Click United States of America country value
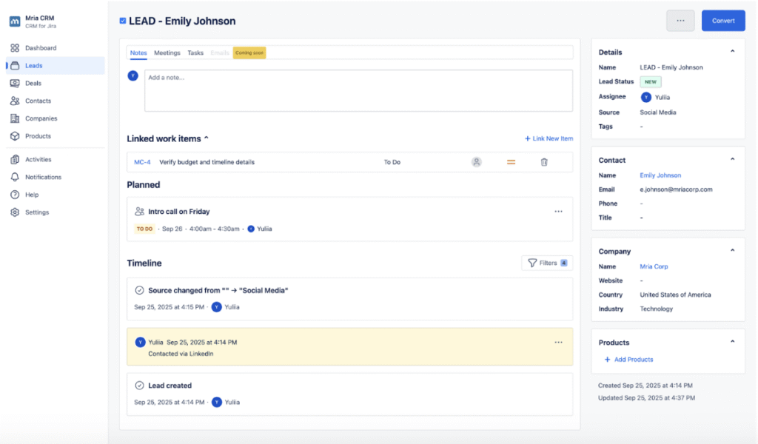The image size is (758, 444). click(675, 295)
